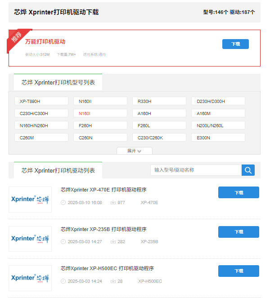This screenshot has height=298, width=270.
Task: Choose model N160H/N260H
Action: (x=41, y=125)
